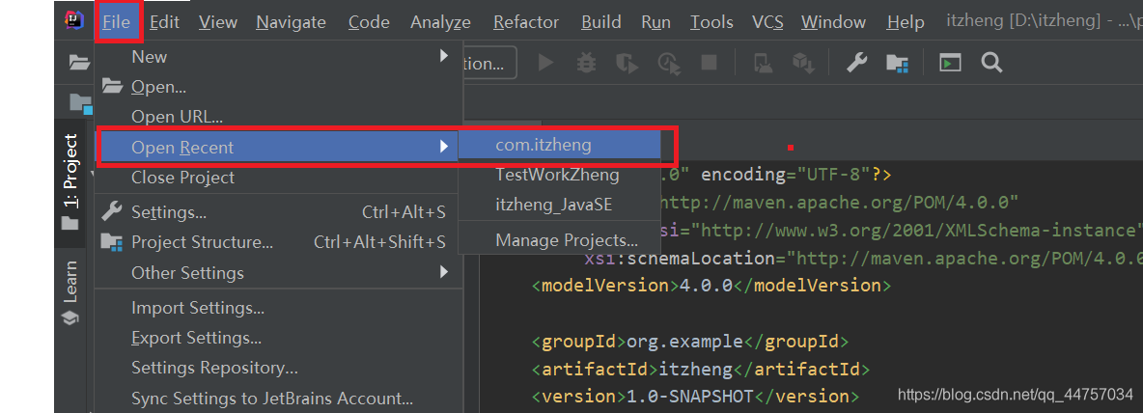Screen dimensions: 1143x413
Task: Choose Open... in the File menu
Action: click(278, 87)
